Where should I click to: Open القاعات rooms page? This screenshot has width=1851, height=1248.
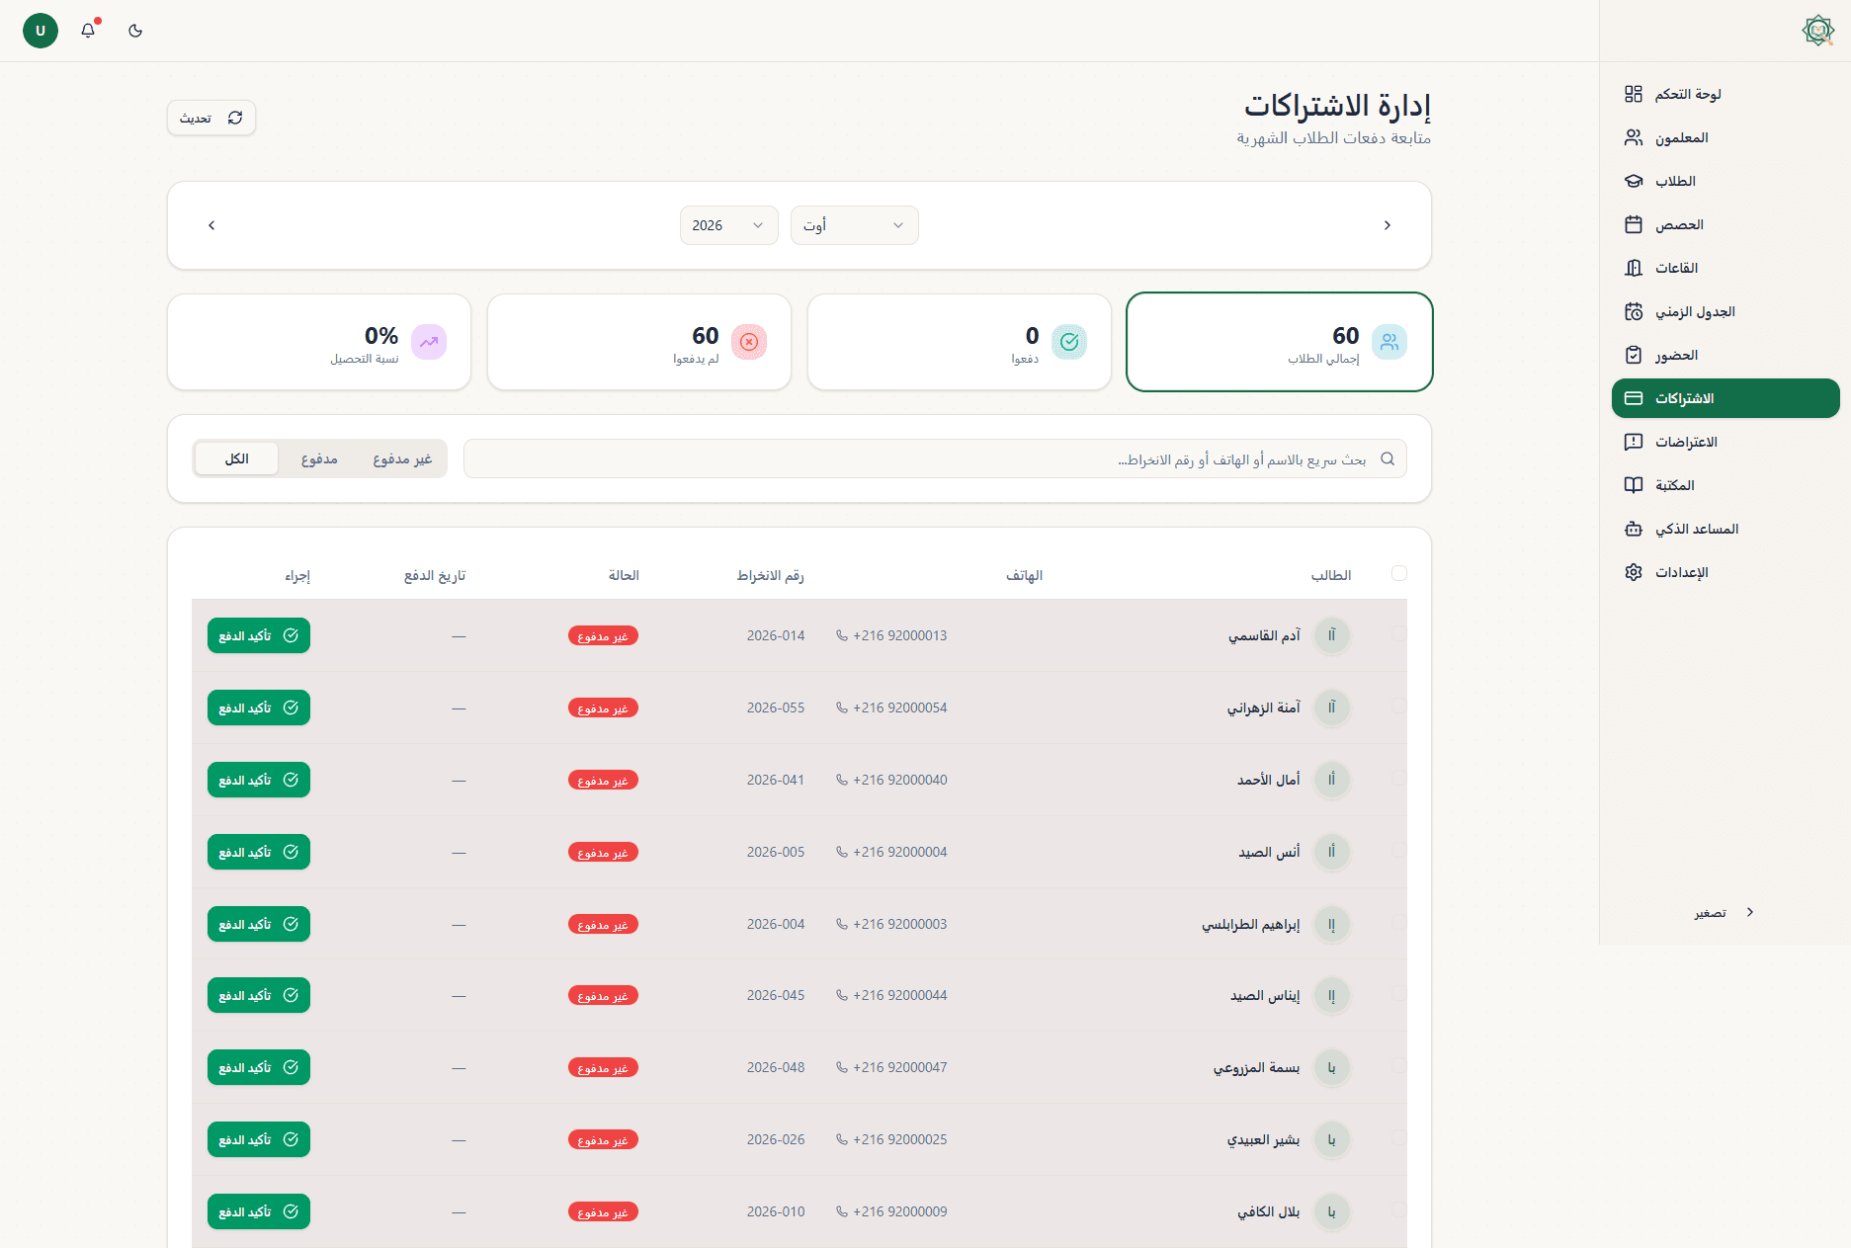click(x=1725, y=268)
